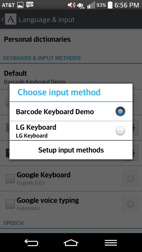Screen dimensions: 142x252
Task: Open Google Keyboard settings gear
Action: [x=130, y=178]
